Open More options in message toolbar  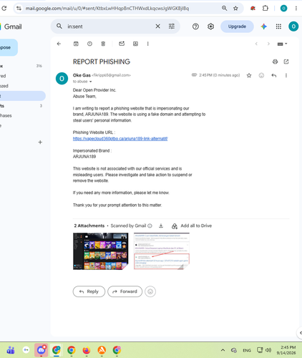coord(148,44)
